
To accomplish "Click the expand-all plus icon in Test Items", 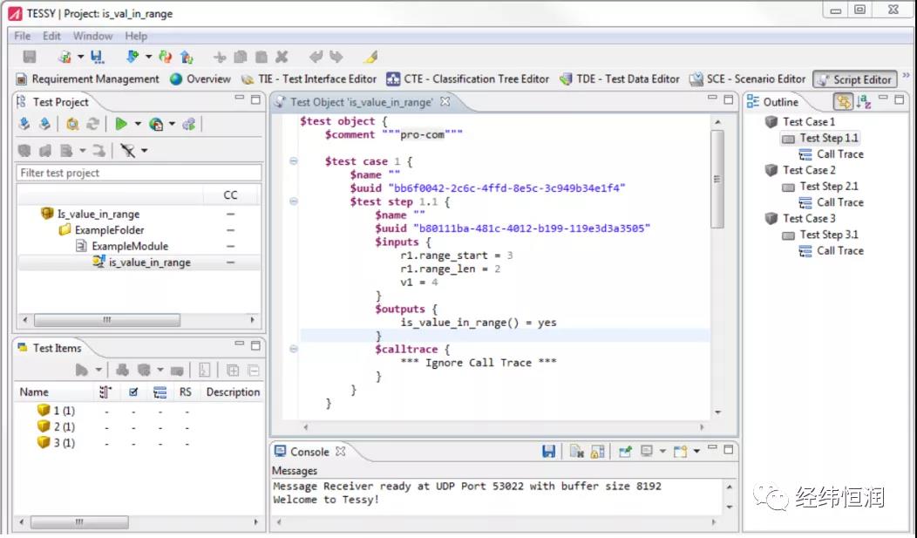I will [x=232, y=371].
